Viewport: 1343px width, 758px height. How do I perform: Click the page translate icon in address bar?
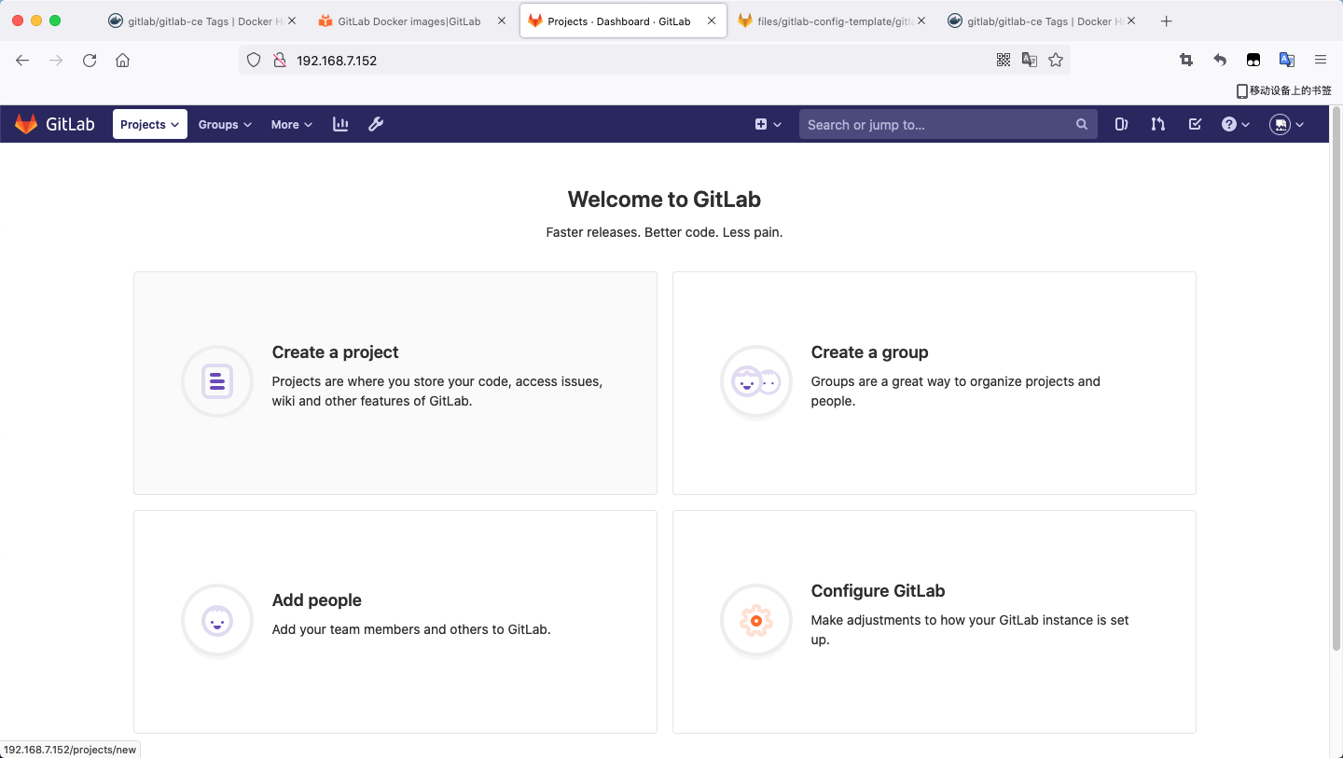coord(1030,60)
